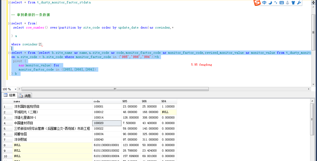Click the code cell '6101130000100004'
Image resolution: width=317 pixels, height=161 pixels.
pos(107,156)
